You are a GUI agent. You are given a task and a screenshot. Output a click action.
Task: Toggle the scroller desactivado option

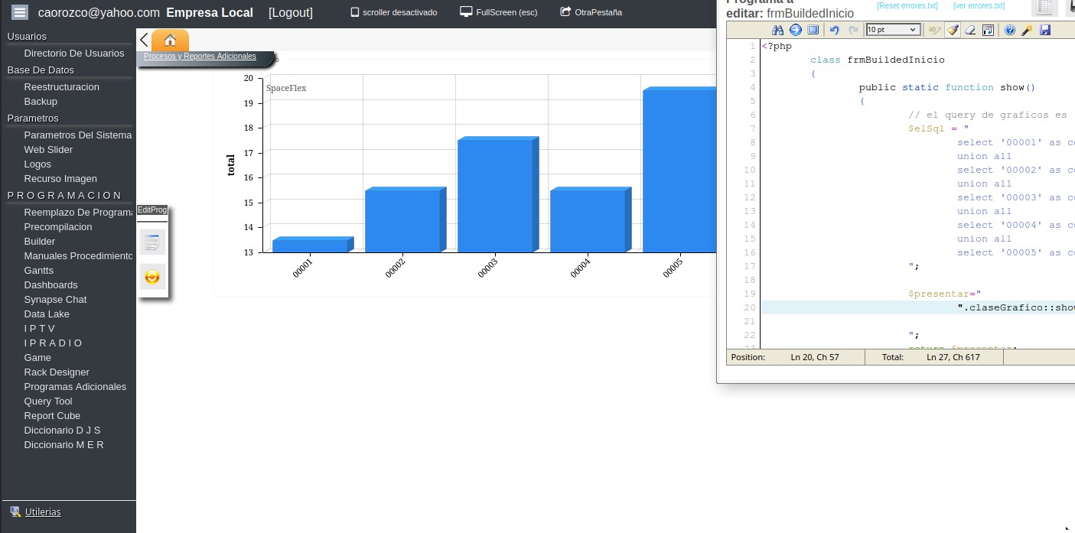[393, 12]
